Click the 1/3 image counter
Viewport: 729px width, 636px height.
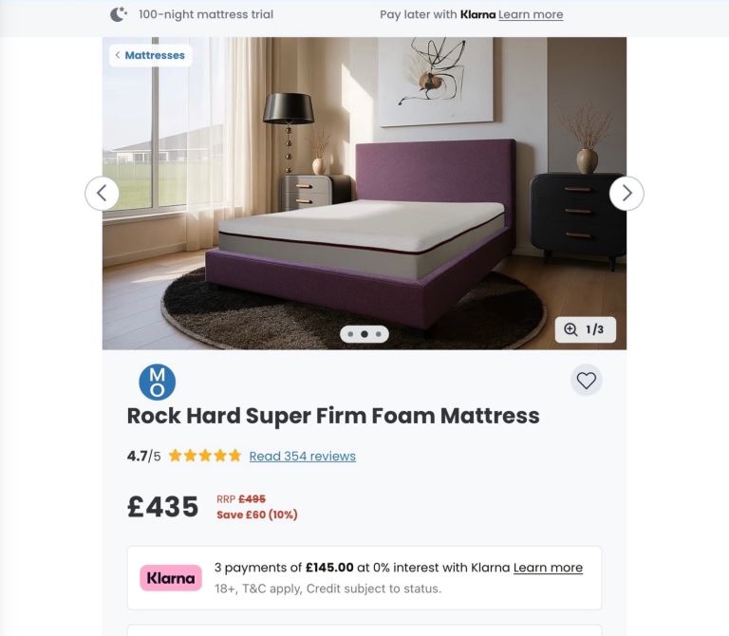(594, 329)
